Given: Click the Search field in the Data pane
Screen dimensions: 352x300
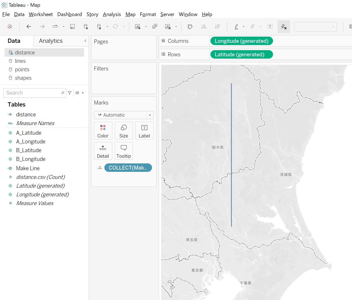Looking at the screenshot, I should [34, 93].
